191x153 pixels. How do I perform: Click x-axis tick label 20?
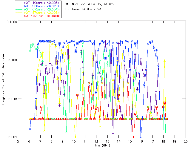[186, 141]
